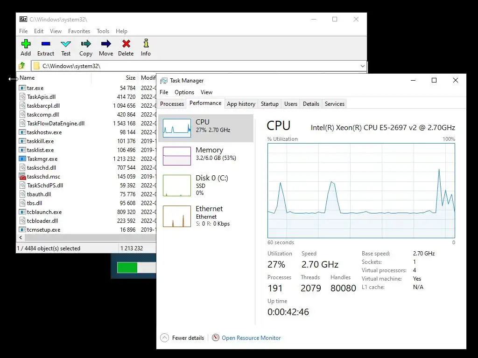Click the Performance tab

click(x=205, y=103)
